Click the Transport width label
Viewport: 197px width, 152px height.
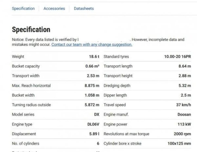pyautogui.click(x=26, y=76)
